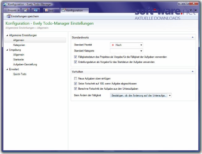
Task: Click the blue arrow toolbar icon
Action: pyautogui.click(x=36, y=10)
